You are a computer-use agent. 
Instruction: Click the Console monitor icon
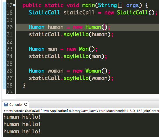(x=6, y=105)
